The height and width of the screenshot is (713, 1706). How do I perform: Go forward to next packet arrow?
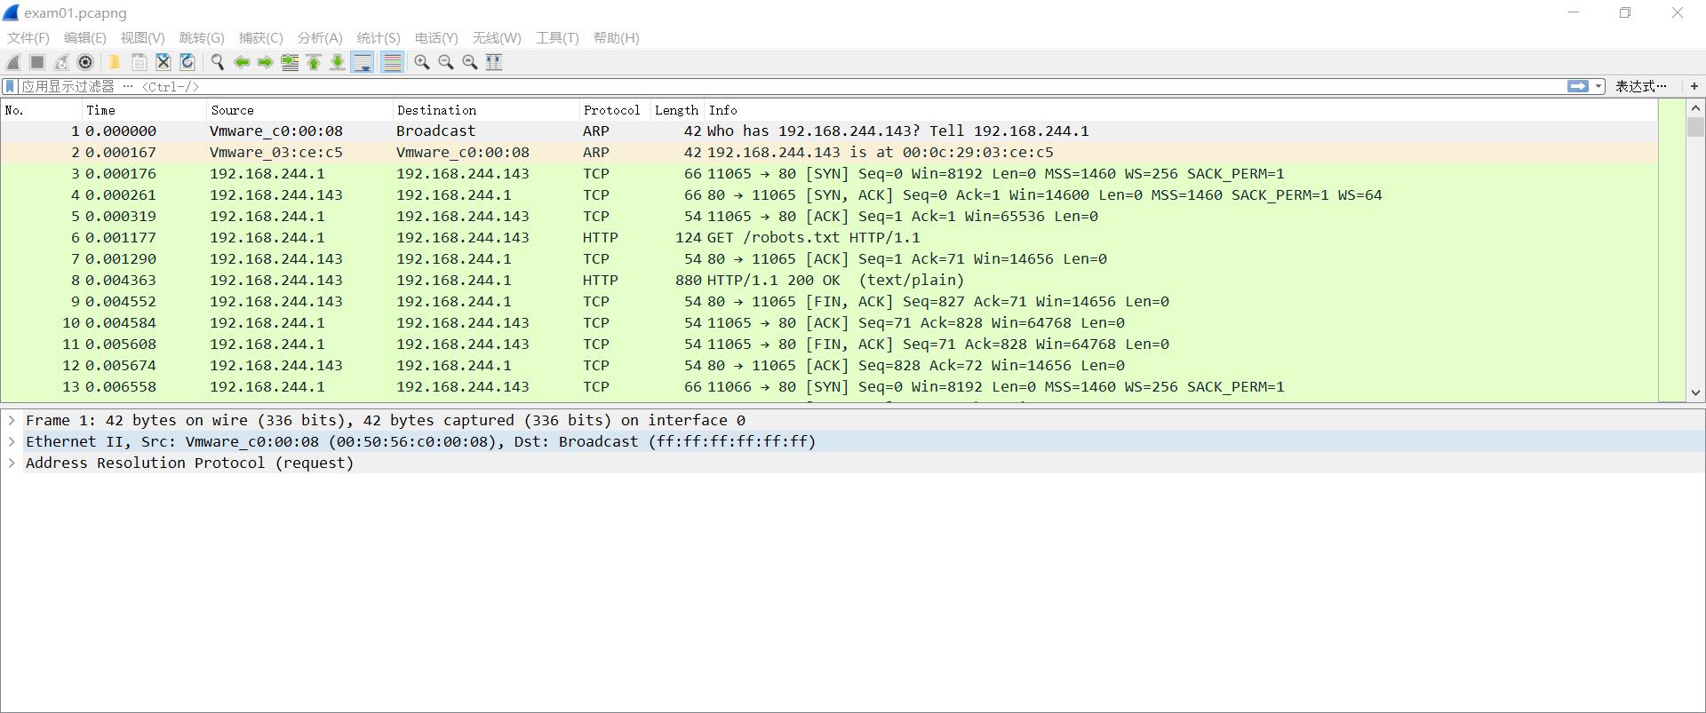(x=265, y=62)
